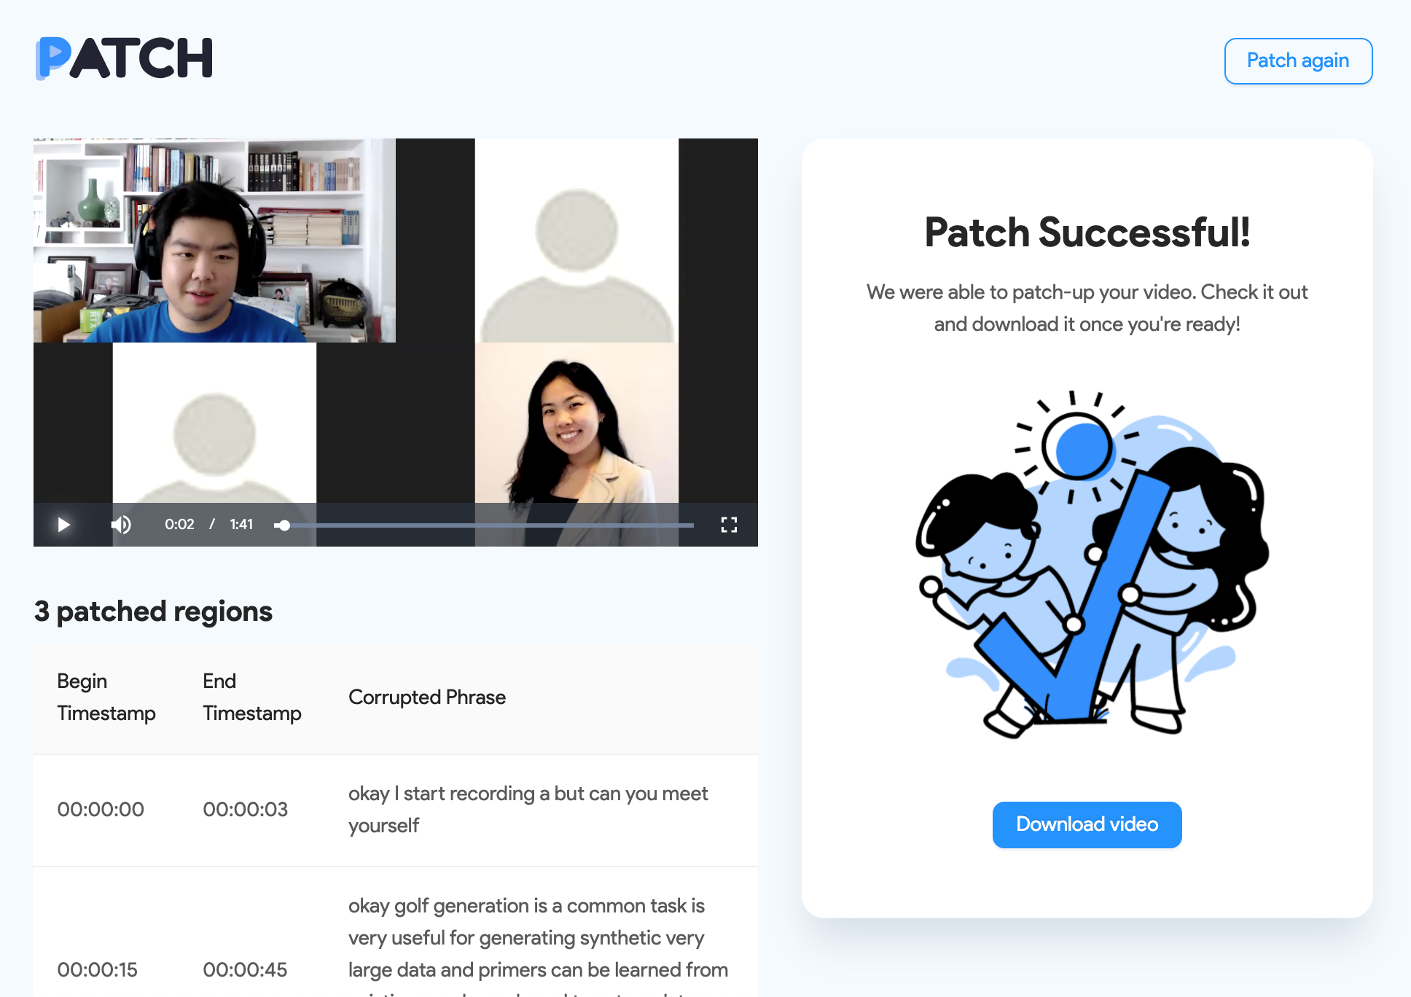Click the video progress slider handle

[x=284, y=525]
